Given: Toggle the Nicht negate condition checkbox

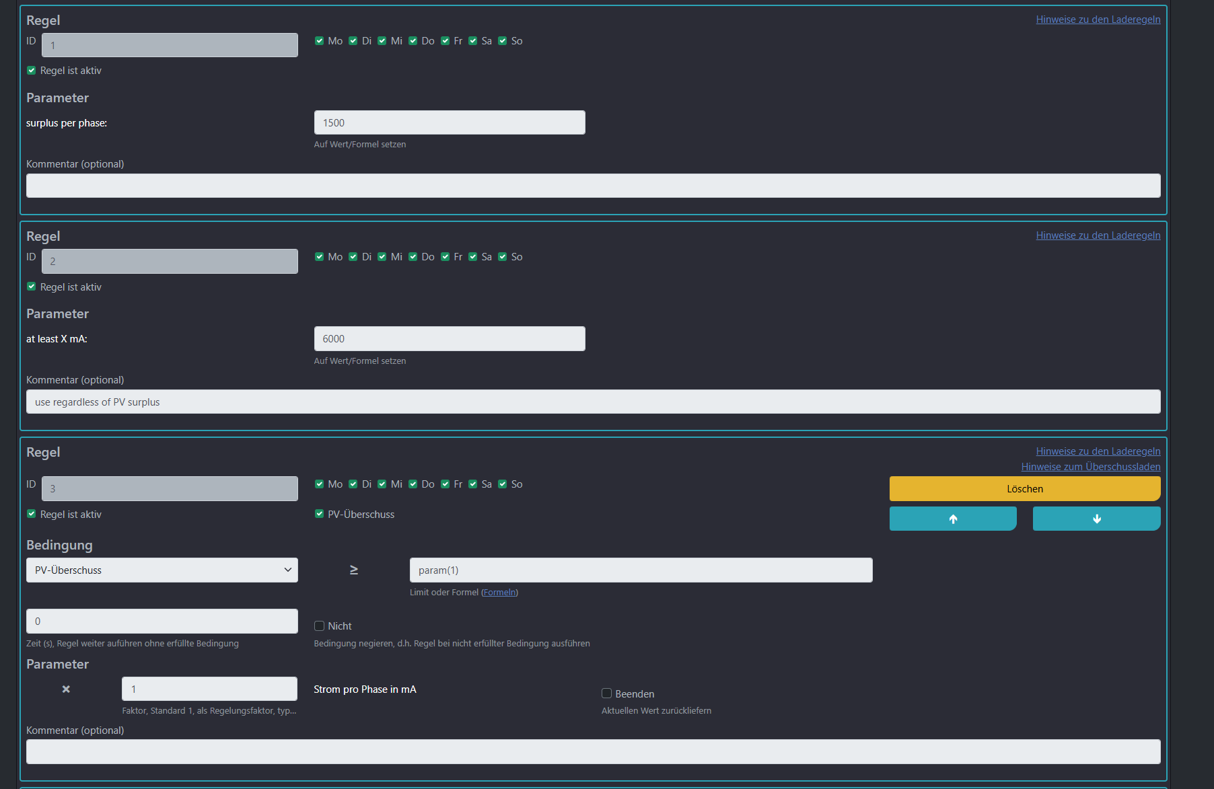Looking at the screenshot, I should pyautogui.click(x=320, y=626).
